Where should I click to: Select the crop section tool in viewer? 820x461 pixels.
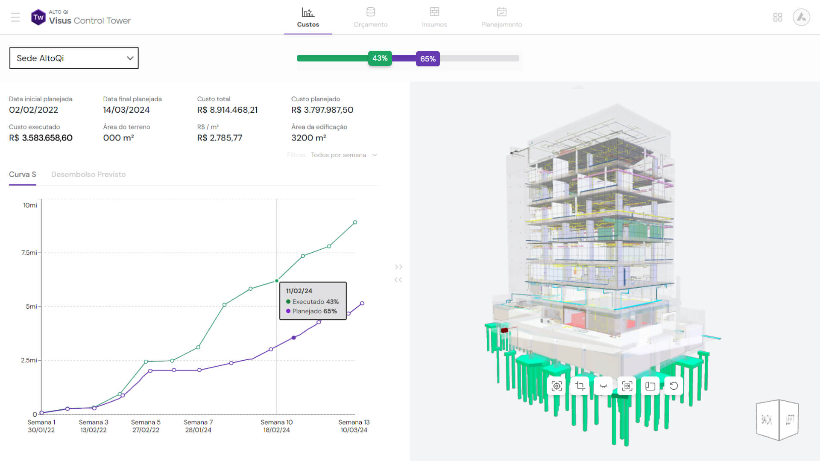point(580,386)
